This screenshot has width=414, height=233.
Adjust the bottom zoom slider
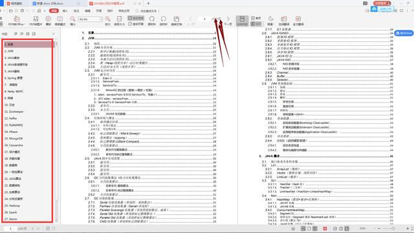tap(393, 228)
